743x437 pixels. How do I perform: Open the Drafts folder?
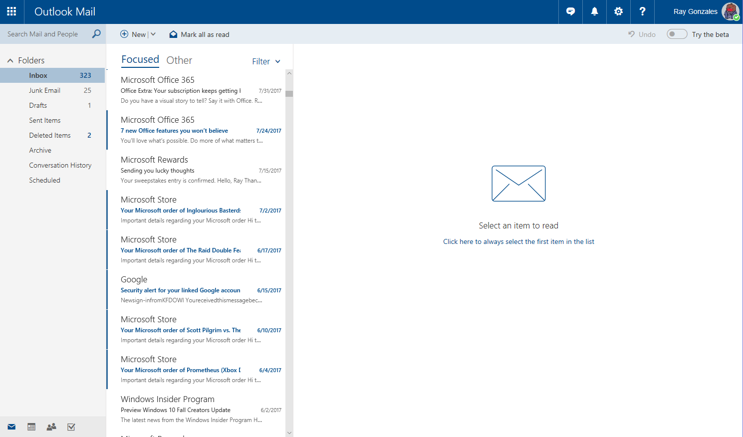[52, 105]
